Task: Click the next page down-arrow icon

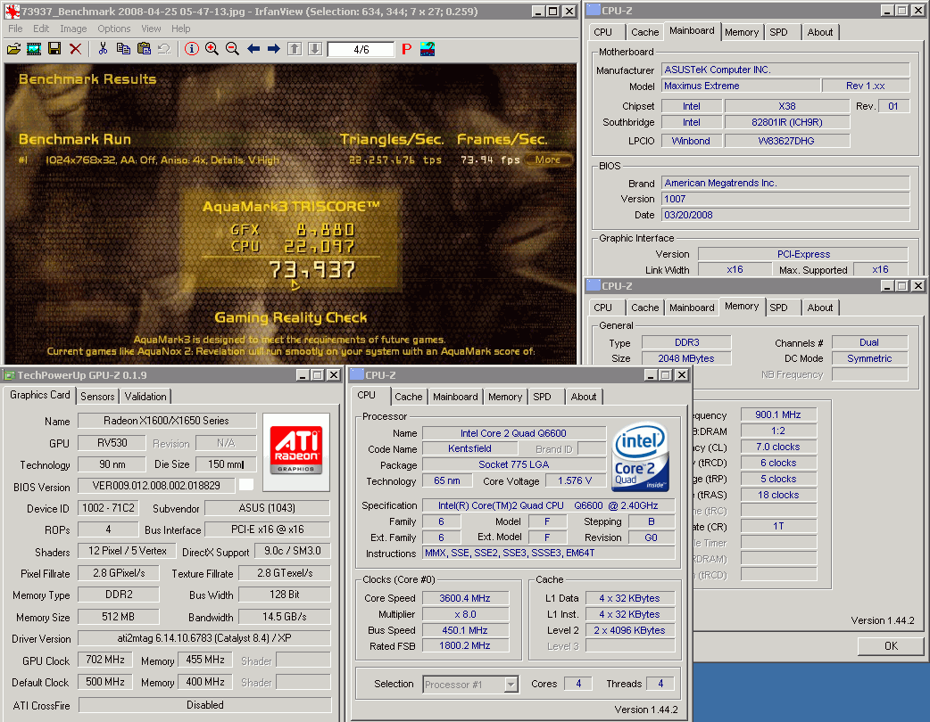Action: coord(315,48)
